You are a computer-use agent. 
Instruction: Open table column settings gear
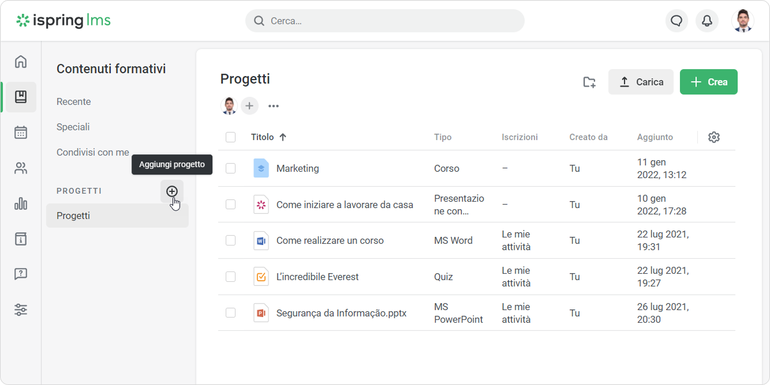pyautogui.click(x=714, y=137)
